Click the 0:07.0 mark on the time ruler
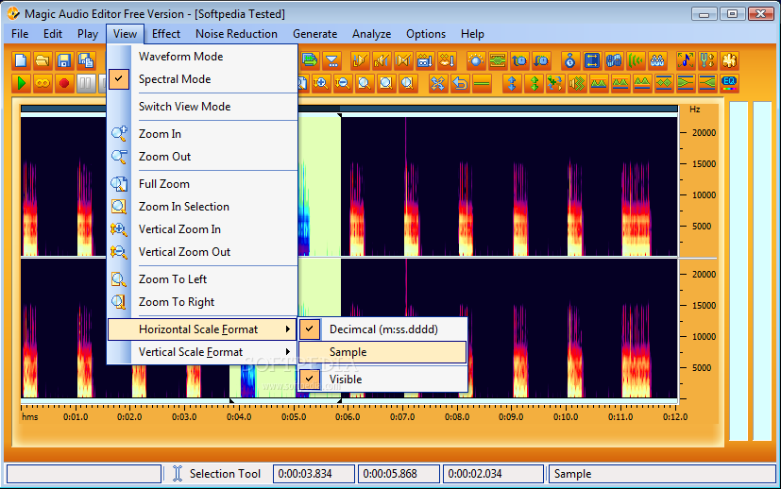781x489 pixels. coord(402,417)
